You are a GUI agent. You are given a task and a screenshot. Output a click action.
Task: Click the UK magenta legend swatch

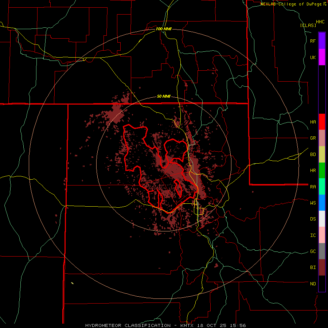click(x=322, y=57)
